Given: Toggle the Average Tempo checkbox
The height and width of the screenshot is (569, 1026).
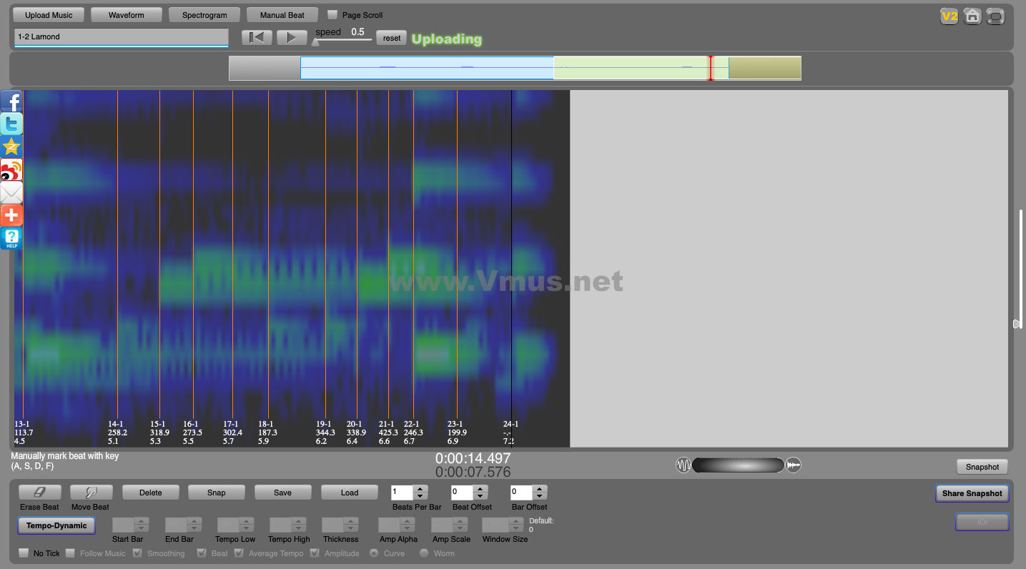Looking at the screenshot, I should [239, 553].
